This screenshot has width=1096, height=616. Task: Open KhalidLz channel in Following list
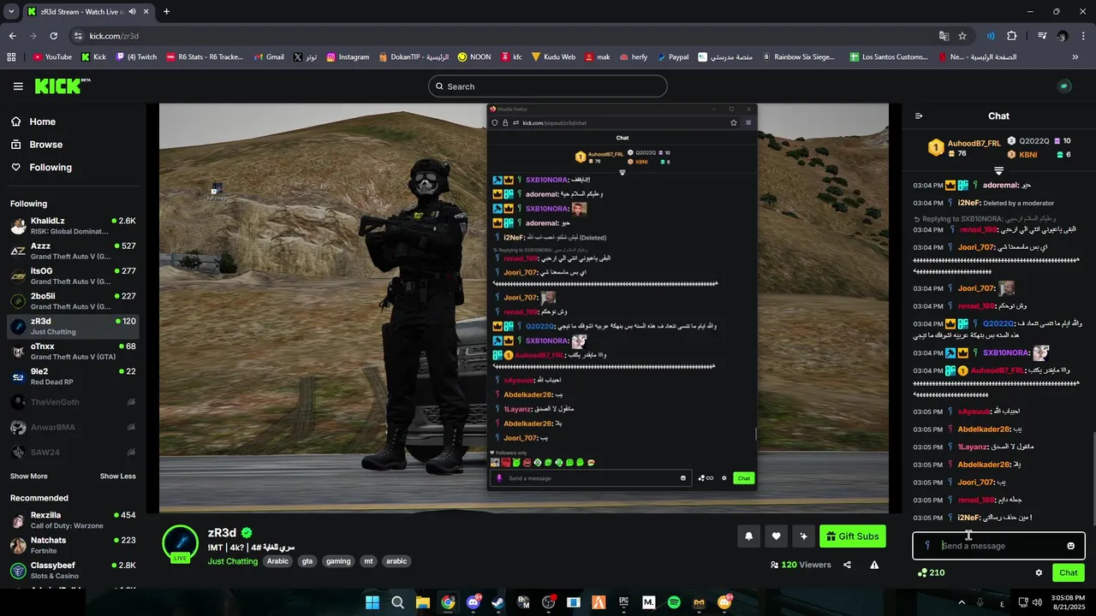coord(73,226)
